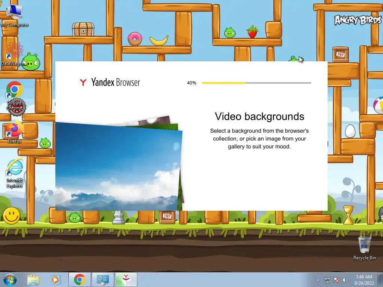Click the blue sky background preview image

click(119, 167)
